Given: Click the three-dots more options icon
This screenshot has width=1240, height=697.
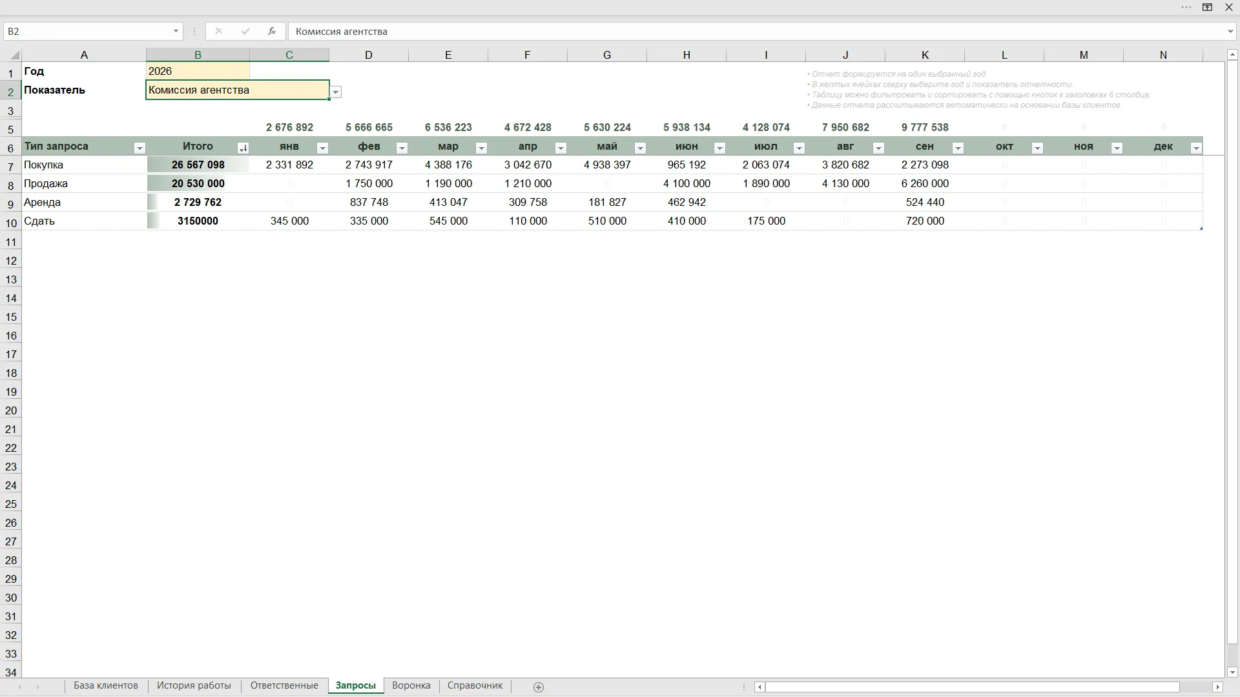Looking at the screenshot, I should 1186,7.
